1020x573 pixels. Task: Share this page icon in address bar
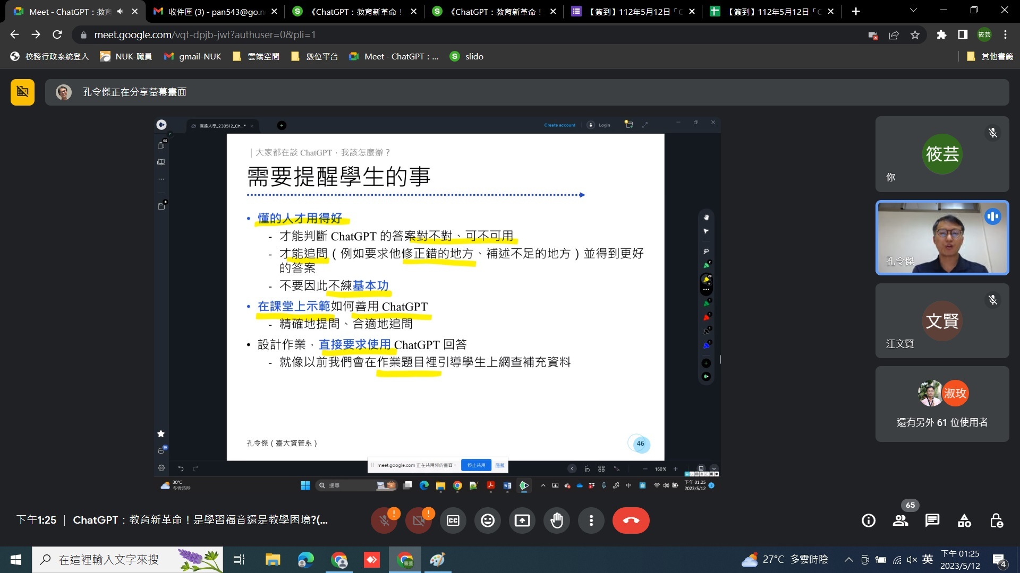click(894, 35)
